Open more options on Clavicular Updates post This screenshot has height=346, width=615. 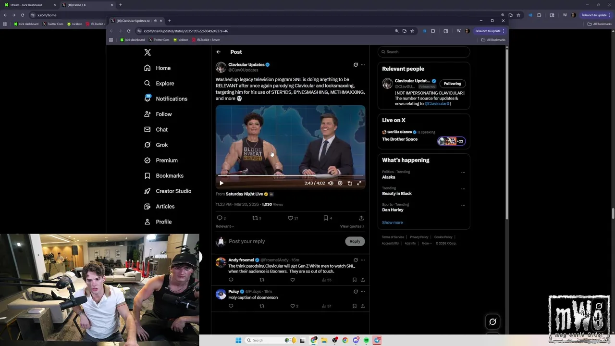coord(363,65)
